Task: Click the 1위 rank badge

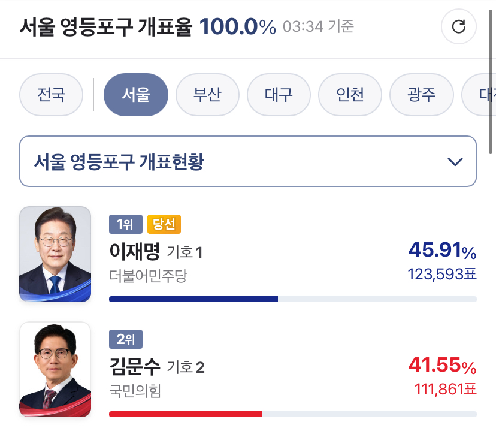Action: pos(126,224)
